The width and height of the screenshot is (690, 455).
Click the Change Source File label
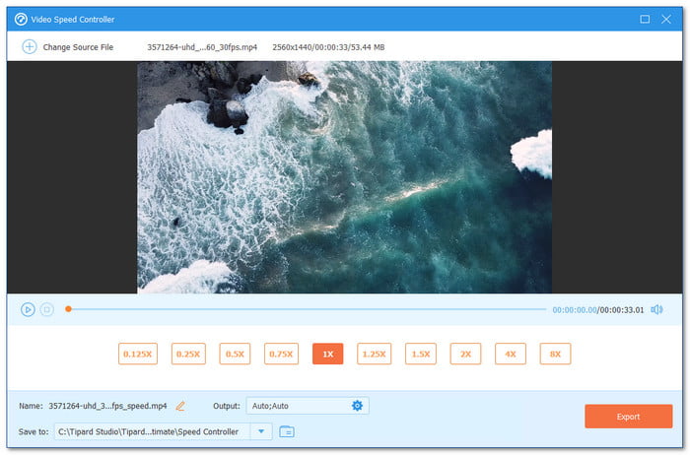[78, 47]
